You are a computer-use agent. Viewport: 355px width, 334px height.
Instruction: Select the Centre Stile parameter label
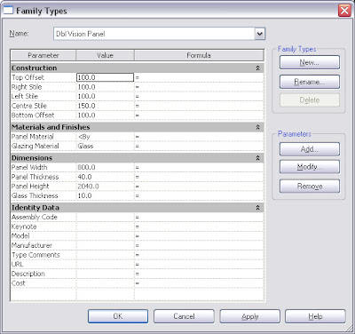pos(29,106)
